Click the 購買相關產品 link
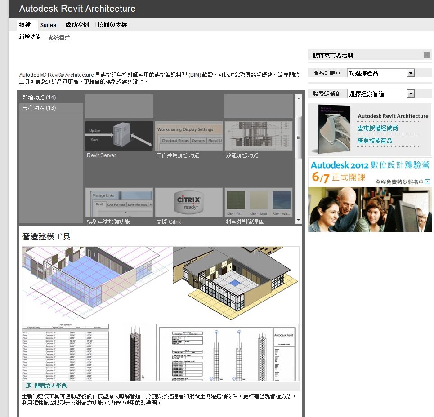Screen dimensions: 434x417 point(375,141)
